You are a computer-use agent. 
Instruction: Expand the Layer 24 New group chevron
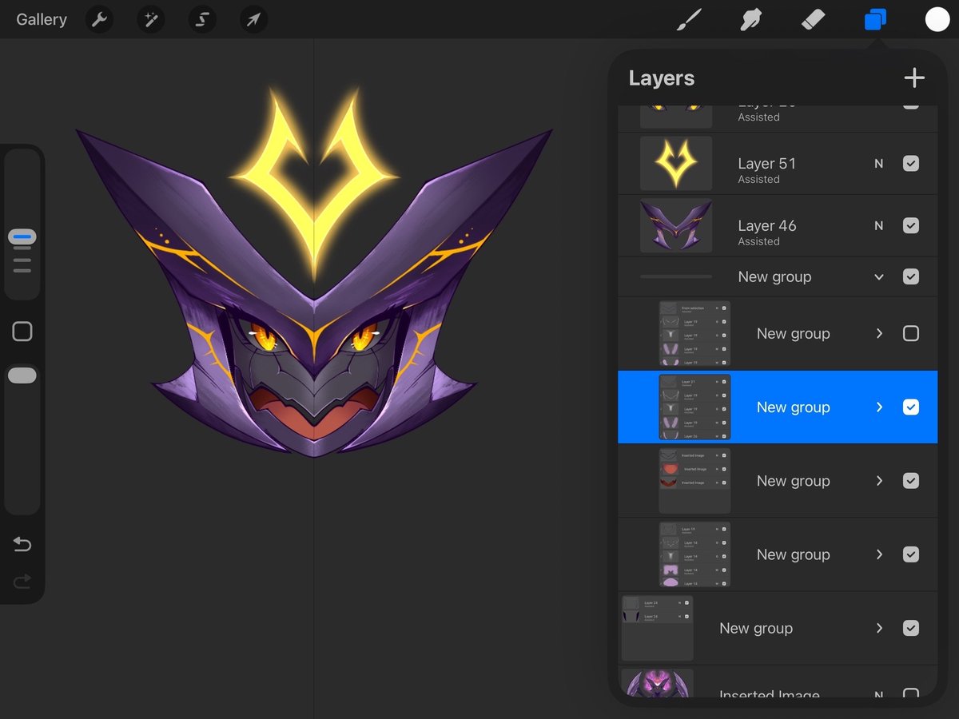click(x=879, y=628)
